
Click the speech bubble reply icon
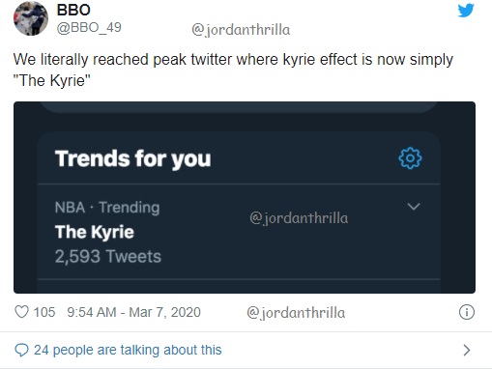coord(21,350)
